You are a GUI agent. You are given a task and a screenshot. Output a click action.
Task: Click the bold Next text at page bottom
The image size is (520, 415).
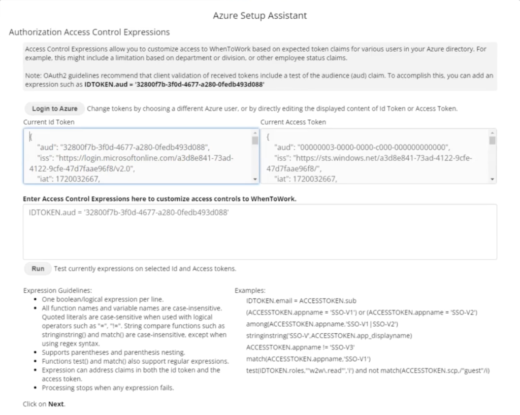click(55, 404)
